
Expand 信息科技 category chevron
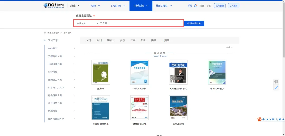(x=74, y=111)
